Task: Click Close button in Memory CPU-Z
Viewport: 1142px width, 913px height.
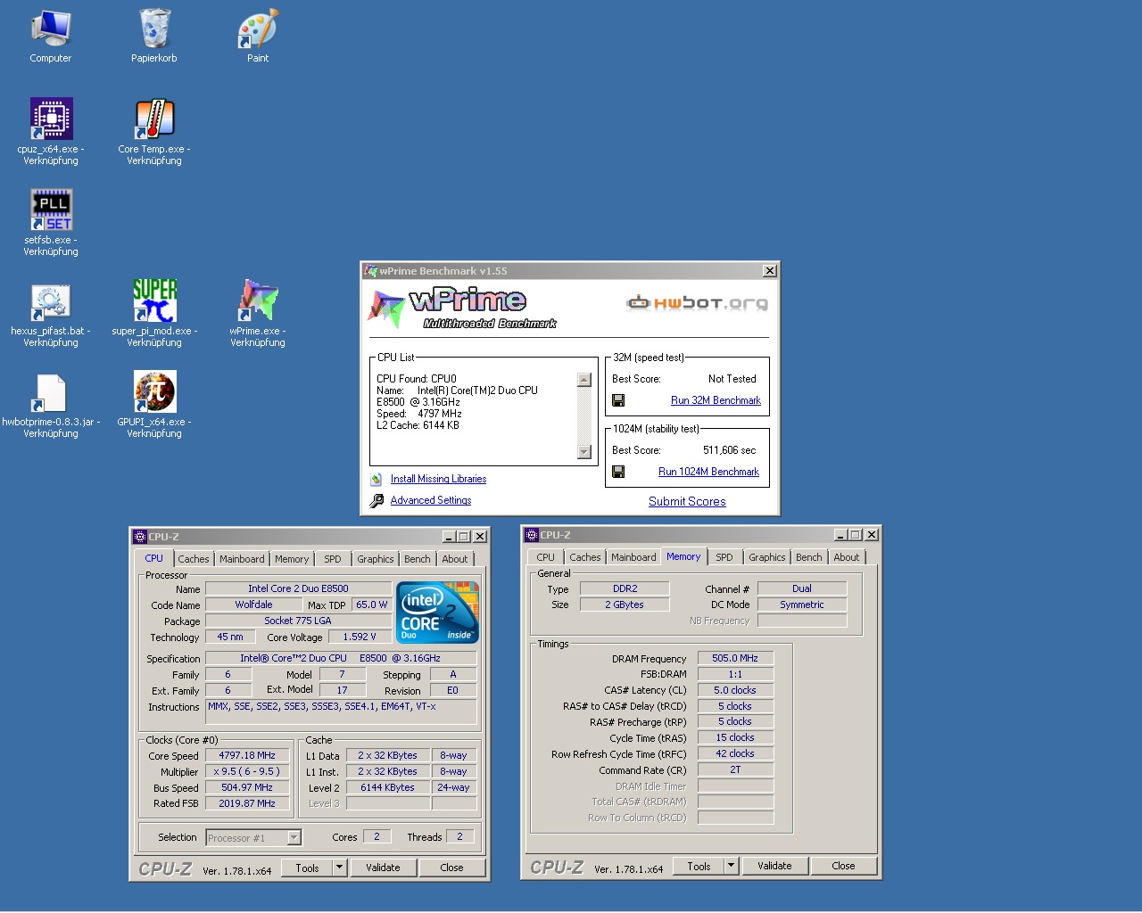Action: [x=843, y=866]
